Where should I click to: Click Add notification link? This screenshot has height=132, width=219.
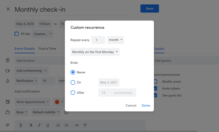tap(27, 91)
